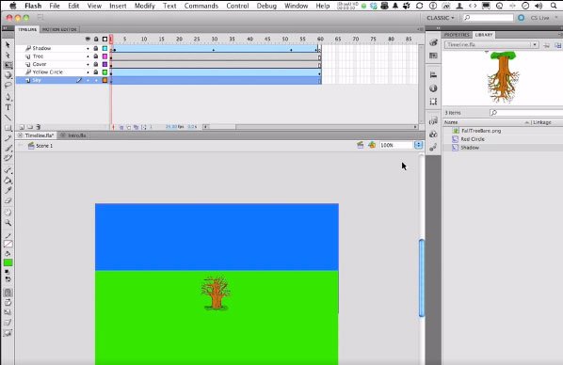The image size is (563, 365).
Task: Open the Modify menu
Action: point(144,6)
